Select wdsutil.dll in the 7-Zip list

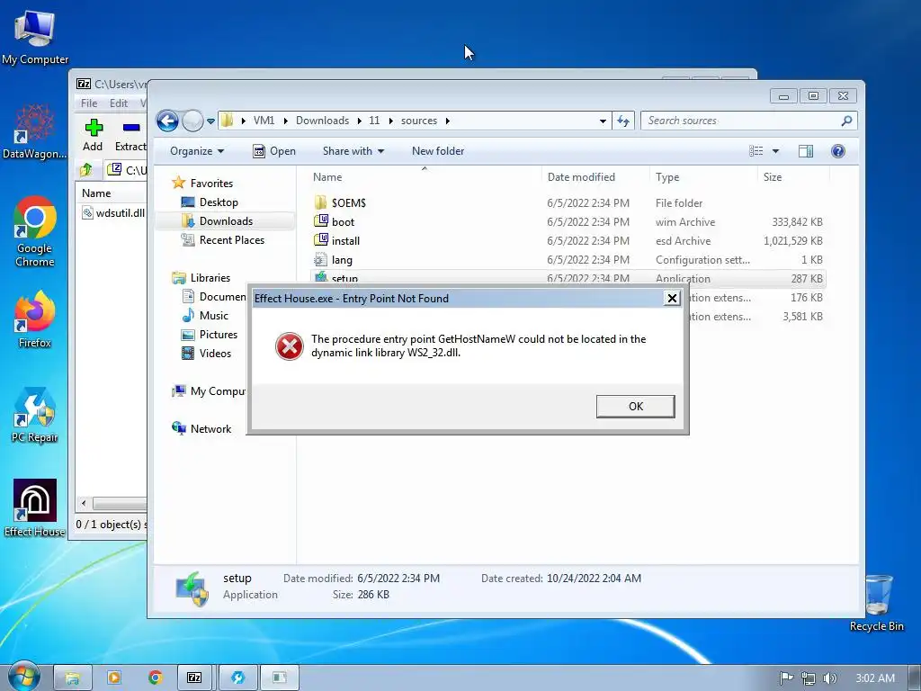pos(120,212)
